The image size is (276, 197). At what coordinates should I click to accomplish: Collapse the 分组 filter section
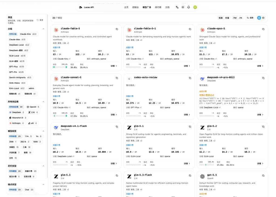[43, 29]
